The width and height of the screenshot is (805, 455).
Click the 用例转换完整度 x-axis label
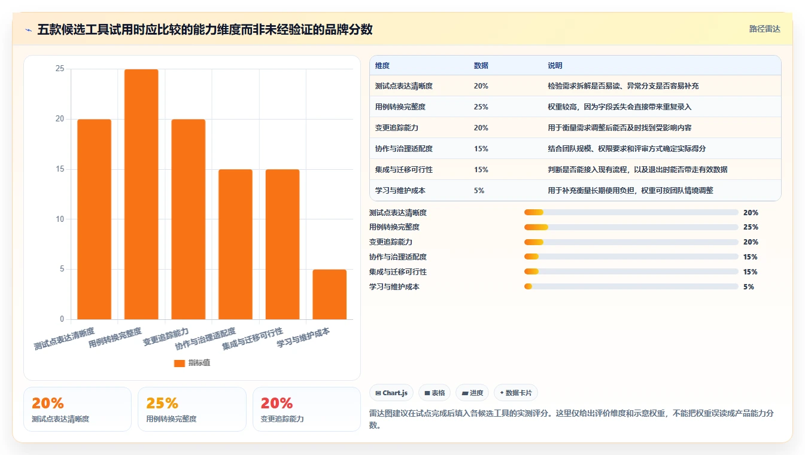click(x=115, y=338)
